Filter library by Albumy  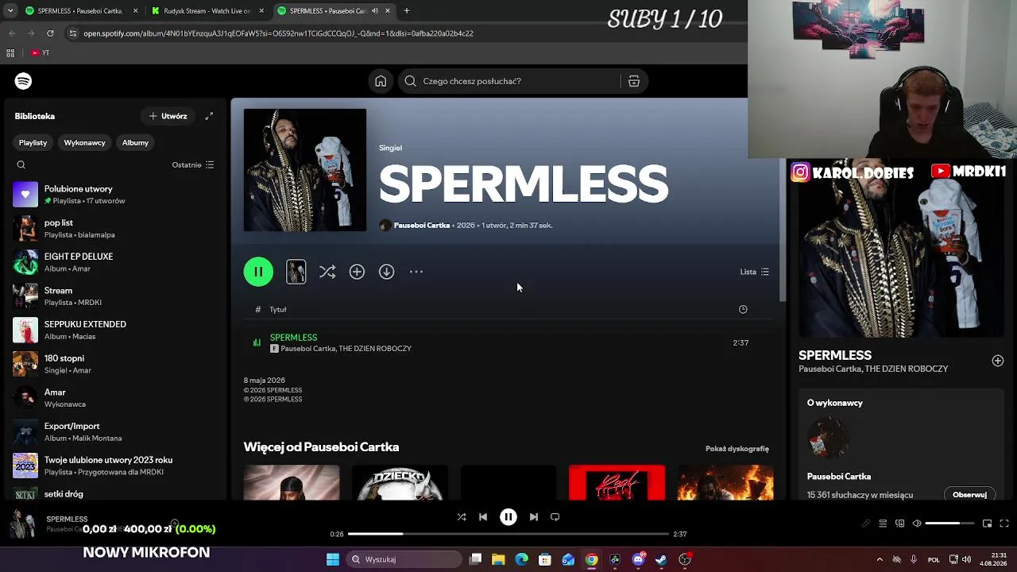click(x=135, y=143)
